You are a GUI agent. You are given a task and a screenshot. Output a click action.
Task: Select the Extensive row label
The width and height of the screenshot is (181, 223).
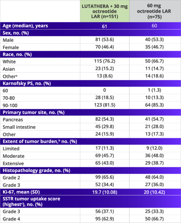[13, 164]
